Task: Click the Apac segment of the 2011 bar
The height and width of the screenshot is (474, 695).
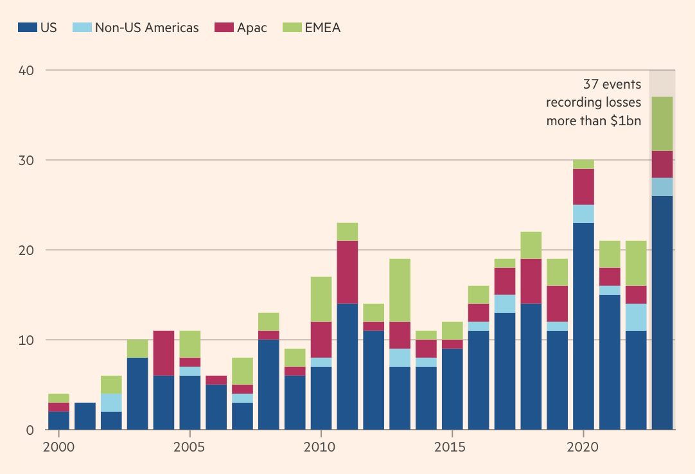Action: click(x=347, y=272)
